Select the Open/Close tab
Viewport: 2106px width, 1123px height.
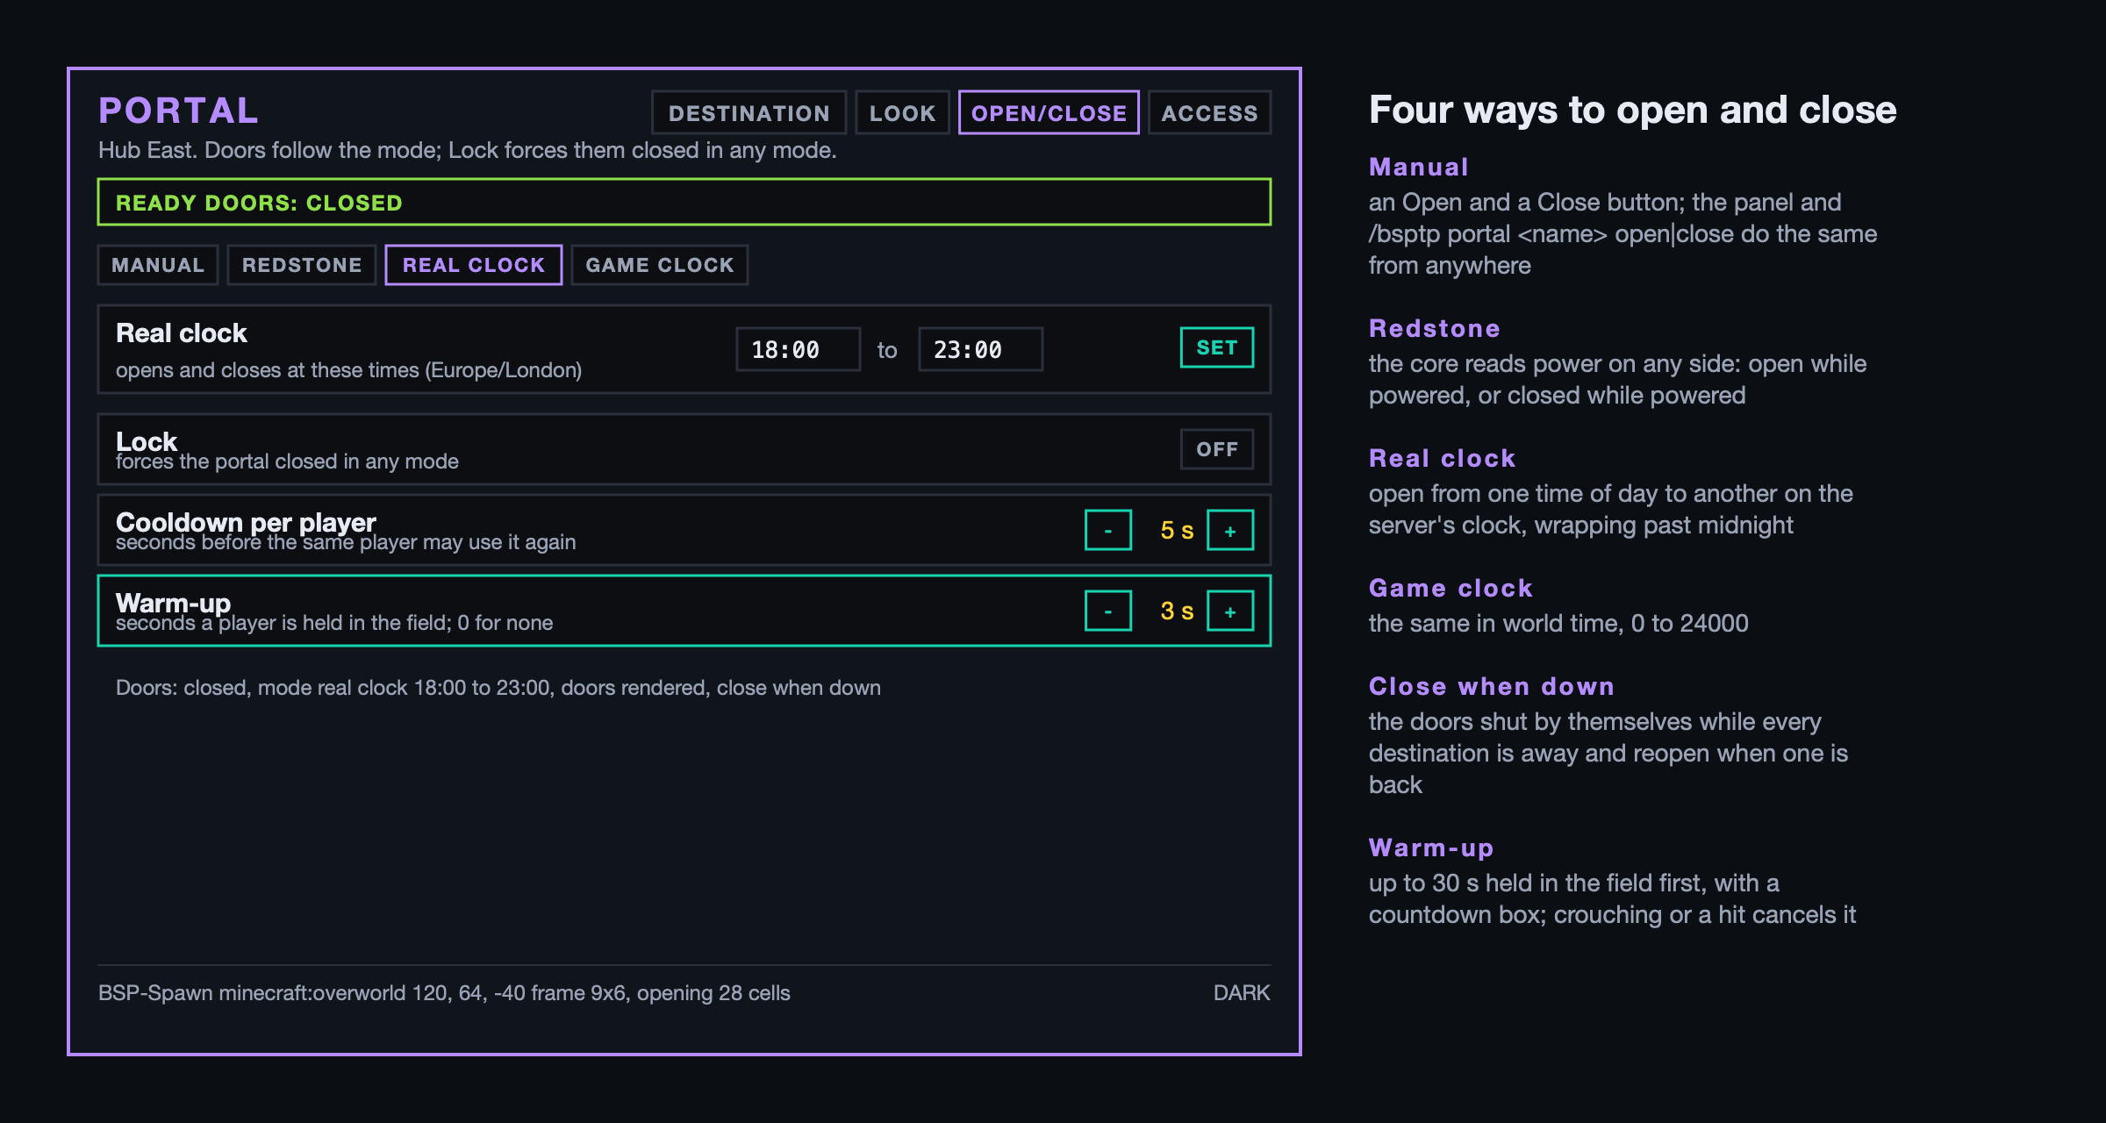pos(1049,112)
